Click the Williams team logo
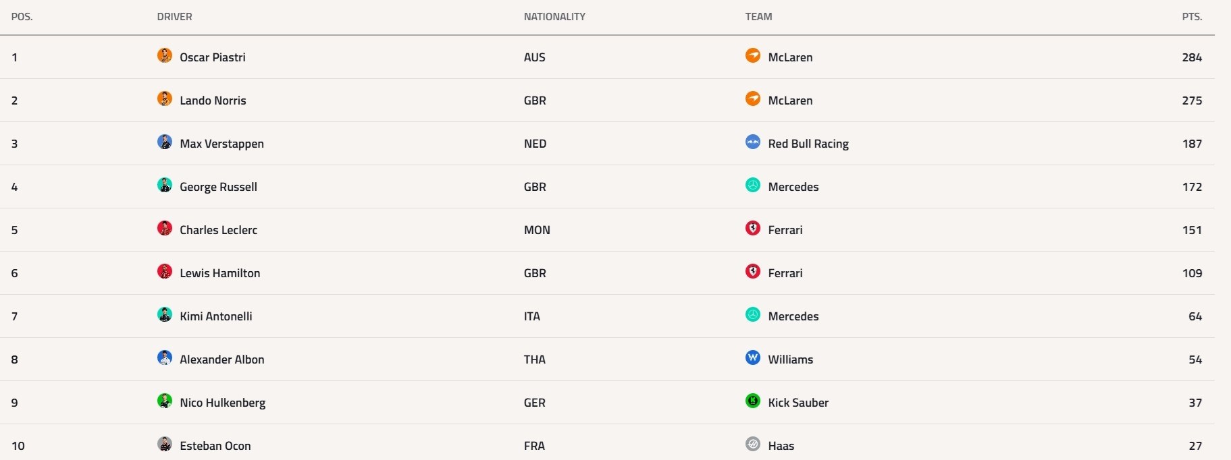This screenshot has width=1231, height=460. point(753,357)
